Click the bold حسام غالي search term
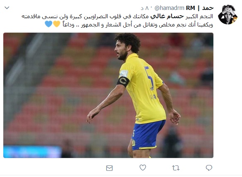The height and width of the screenshot is (177, 242). point(167,17)
